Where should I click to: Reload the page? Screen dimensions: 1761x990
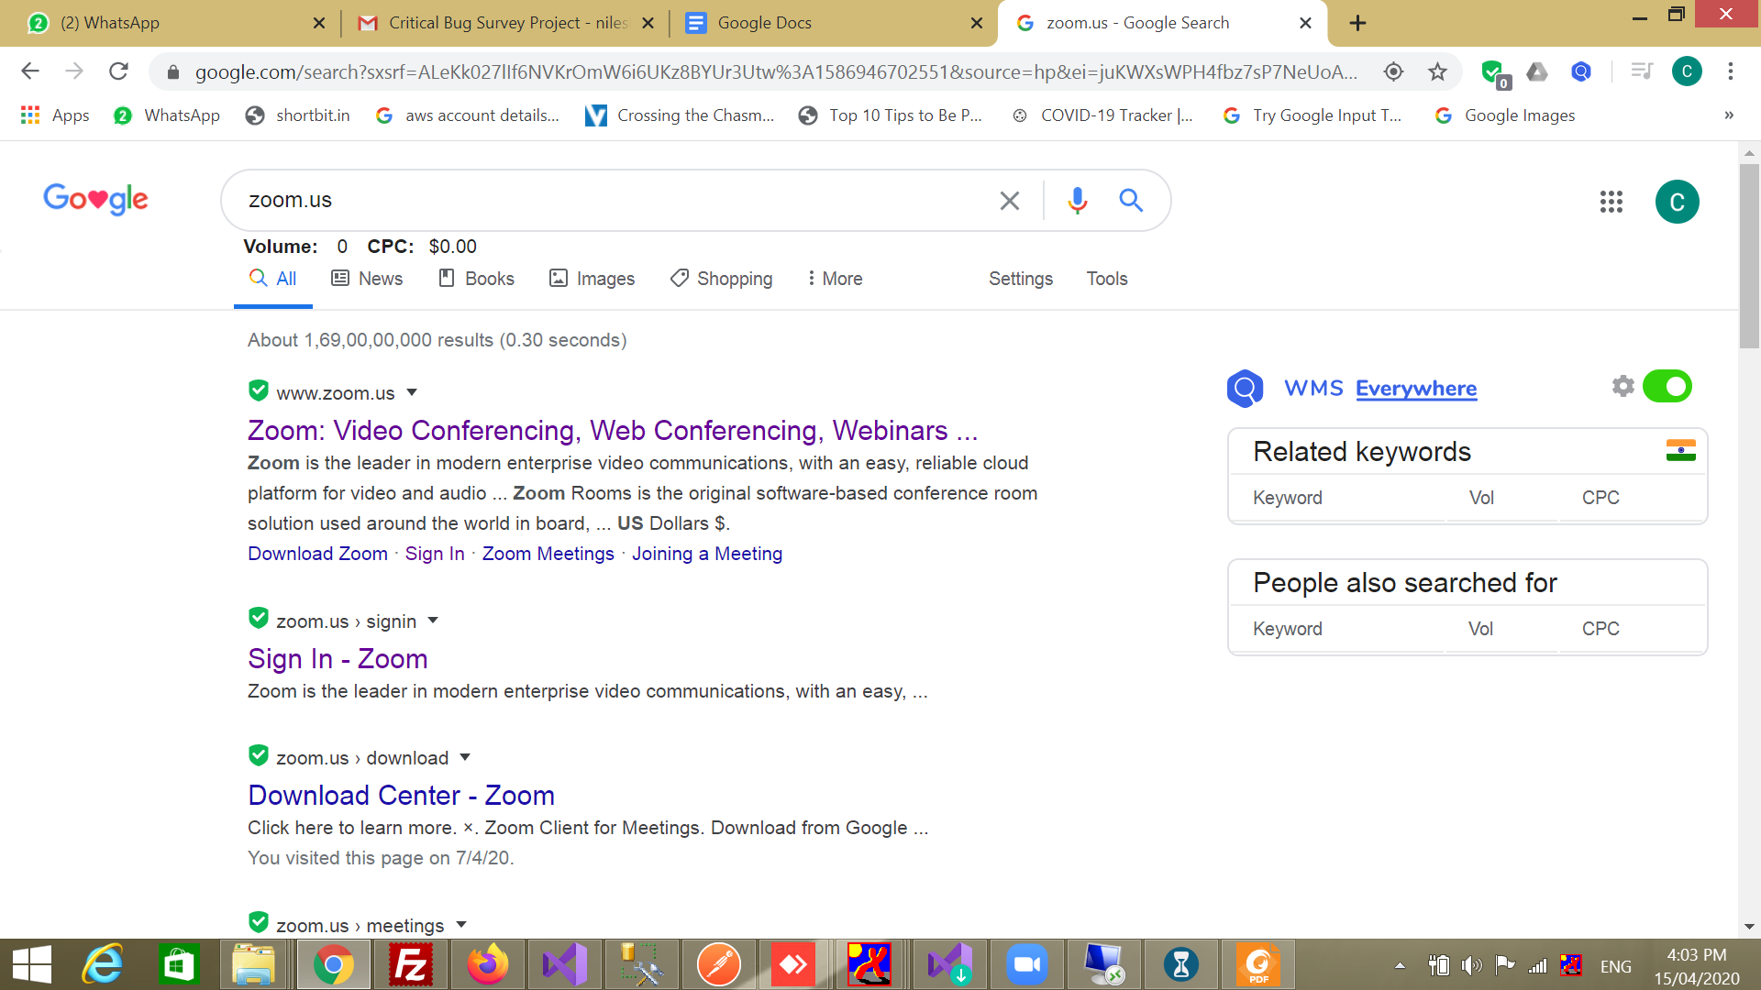118,71
